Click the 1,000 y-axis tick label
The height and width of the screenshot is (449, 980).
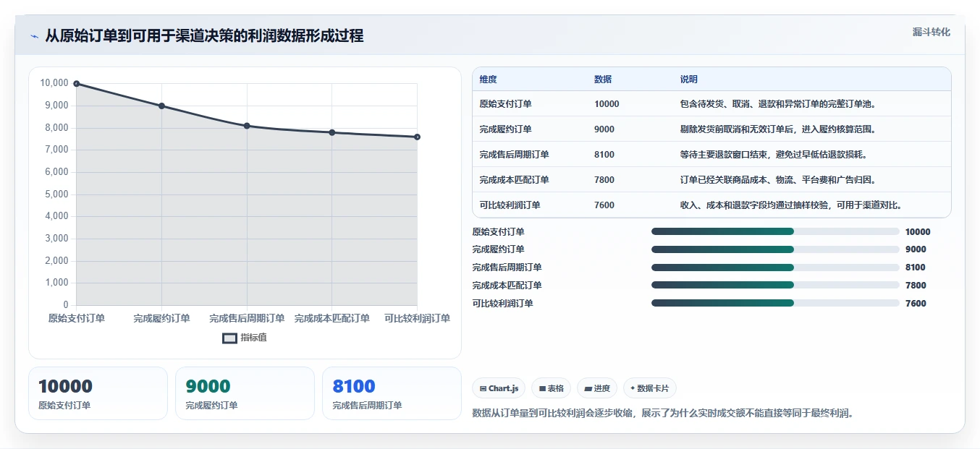(55, 283)
